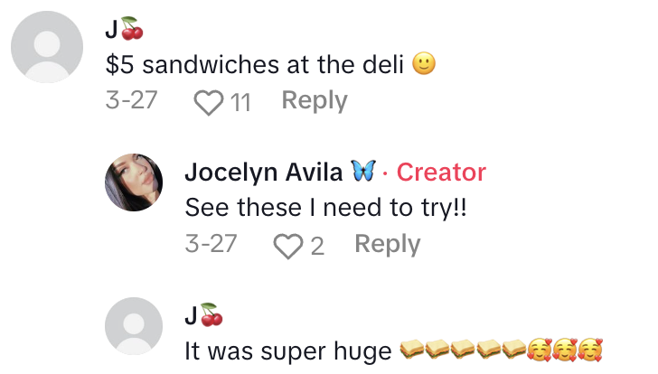Click the 3-27 date under the sandwiches comment
This screenshot has width=658, height=374.
point(132,100)
